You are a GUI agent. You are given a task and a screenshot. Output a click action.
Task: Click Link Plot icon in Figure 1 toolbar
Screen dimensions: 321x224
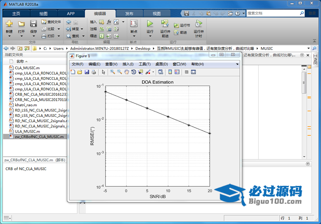(161, 72)
